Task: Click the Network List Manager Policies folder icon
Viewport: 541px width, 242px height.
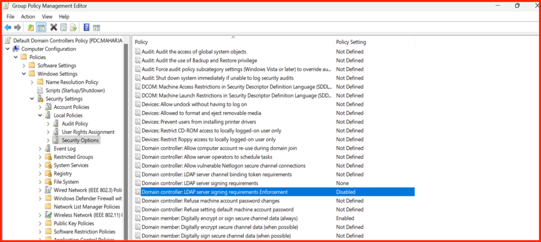Action: click(49, 207)
